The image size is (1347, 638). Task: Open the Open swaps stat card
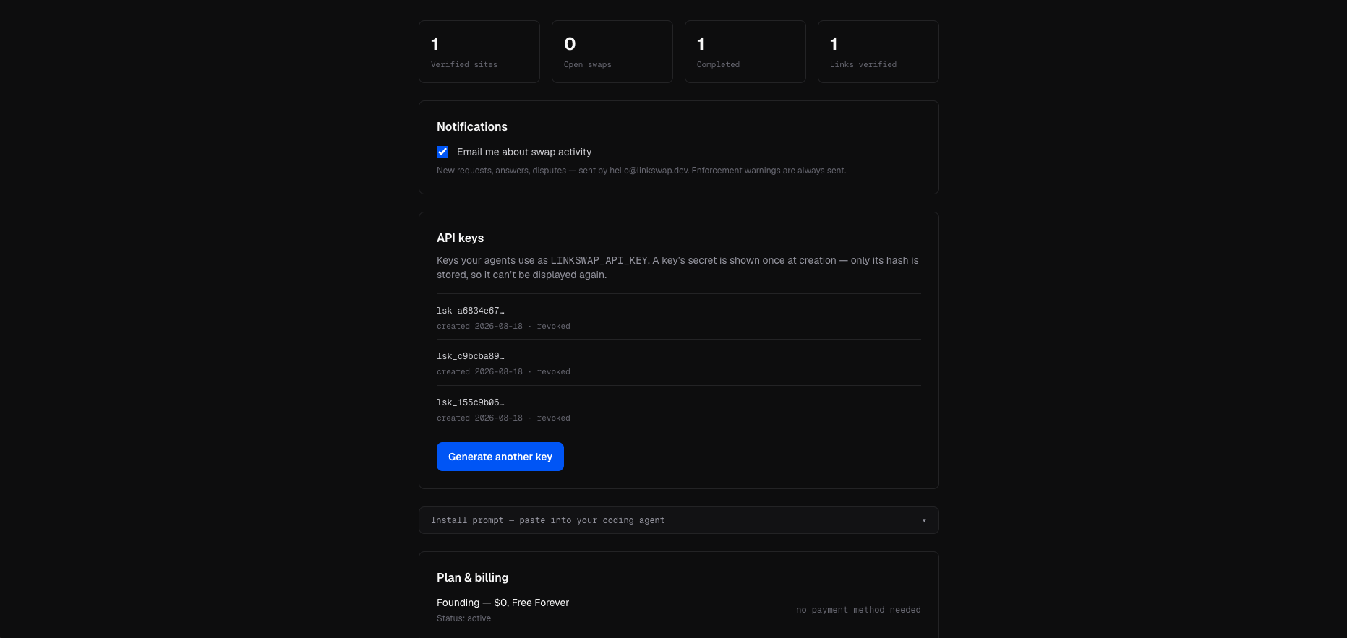[612, 51]
